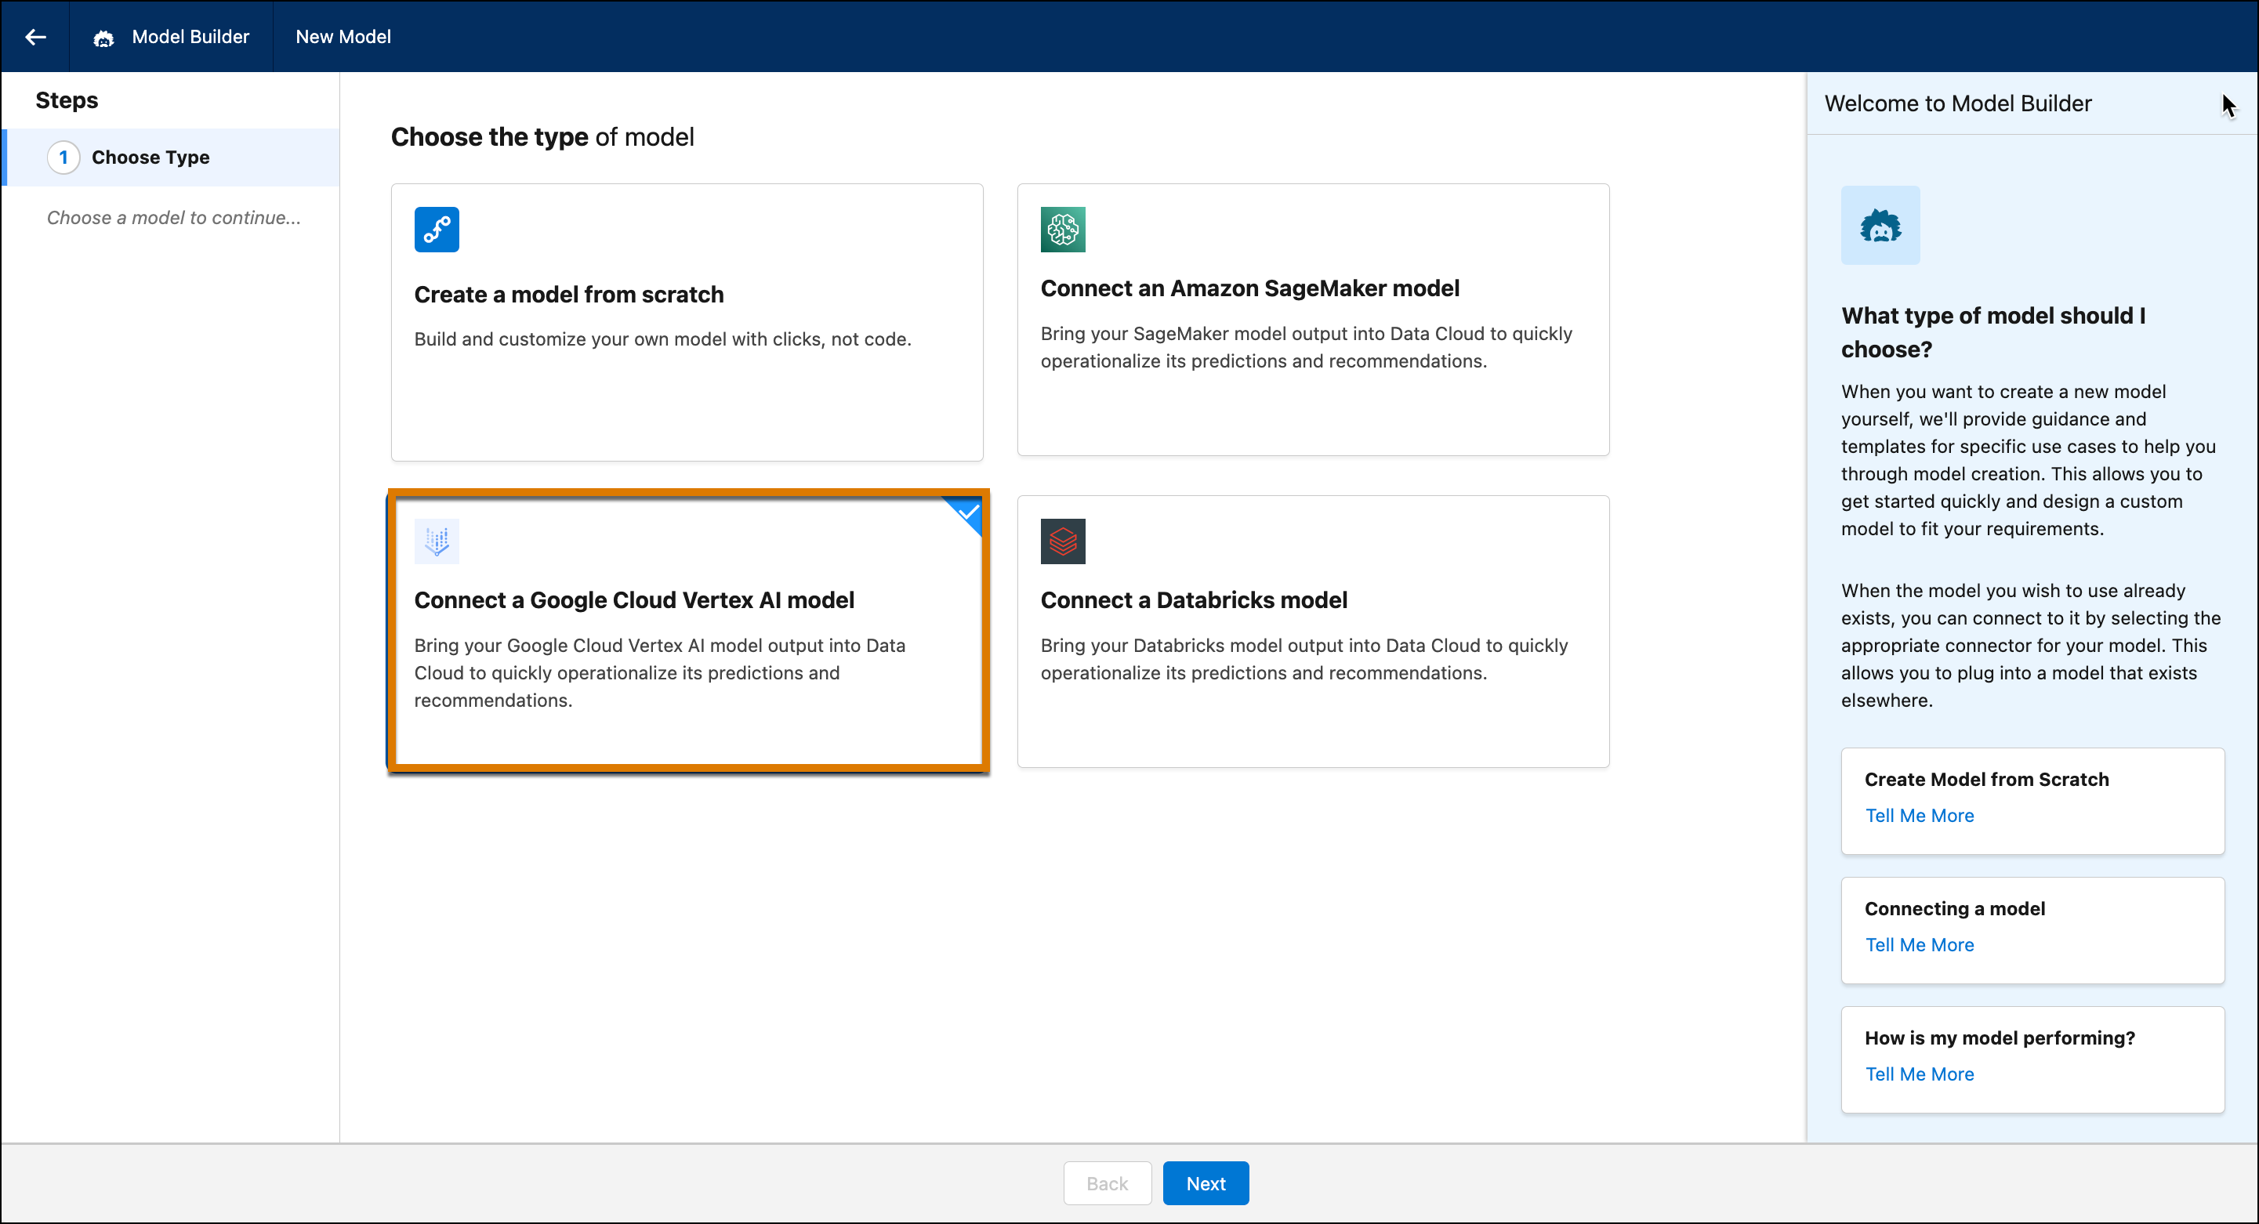
Task: Click the Databricks icon
Action: click(1063, 541)
